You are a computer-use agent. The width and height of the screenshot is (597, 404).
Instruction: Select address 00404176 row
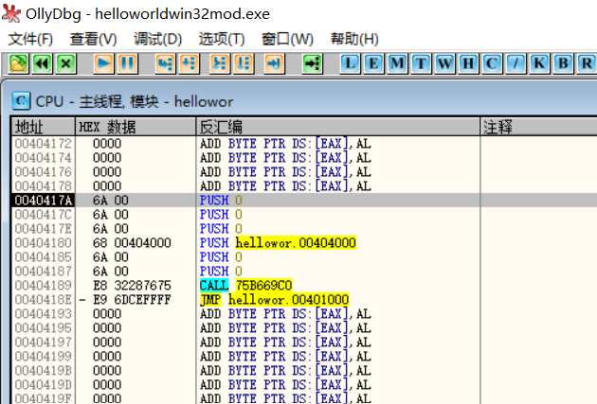tap(304, 172)
